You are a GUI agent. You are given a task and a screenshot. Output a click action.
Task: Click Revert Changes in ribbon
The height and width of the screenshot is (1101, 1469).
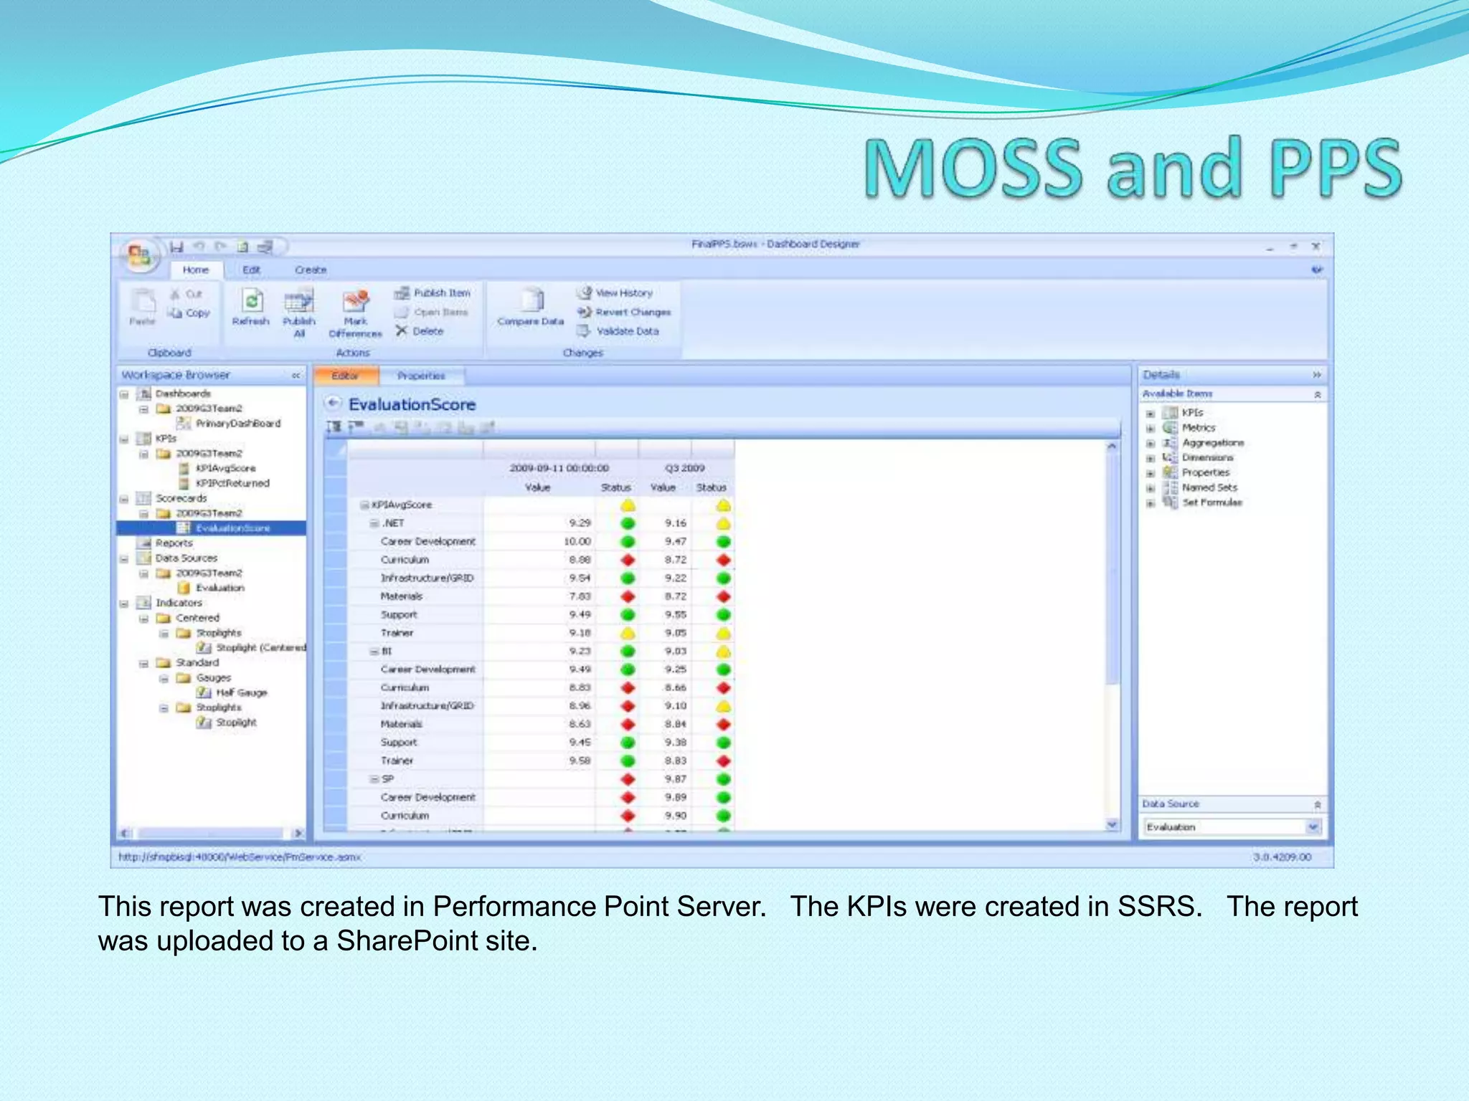point(633,312)
